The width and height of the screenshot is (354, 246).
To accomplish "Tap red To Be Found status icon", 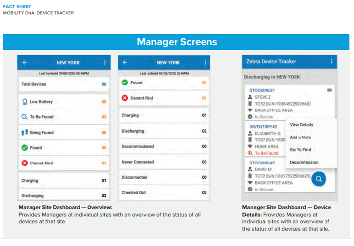I will point(250,153).
